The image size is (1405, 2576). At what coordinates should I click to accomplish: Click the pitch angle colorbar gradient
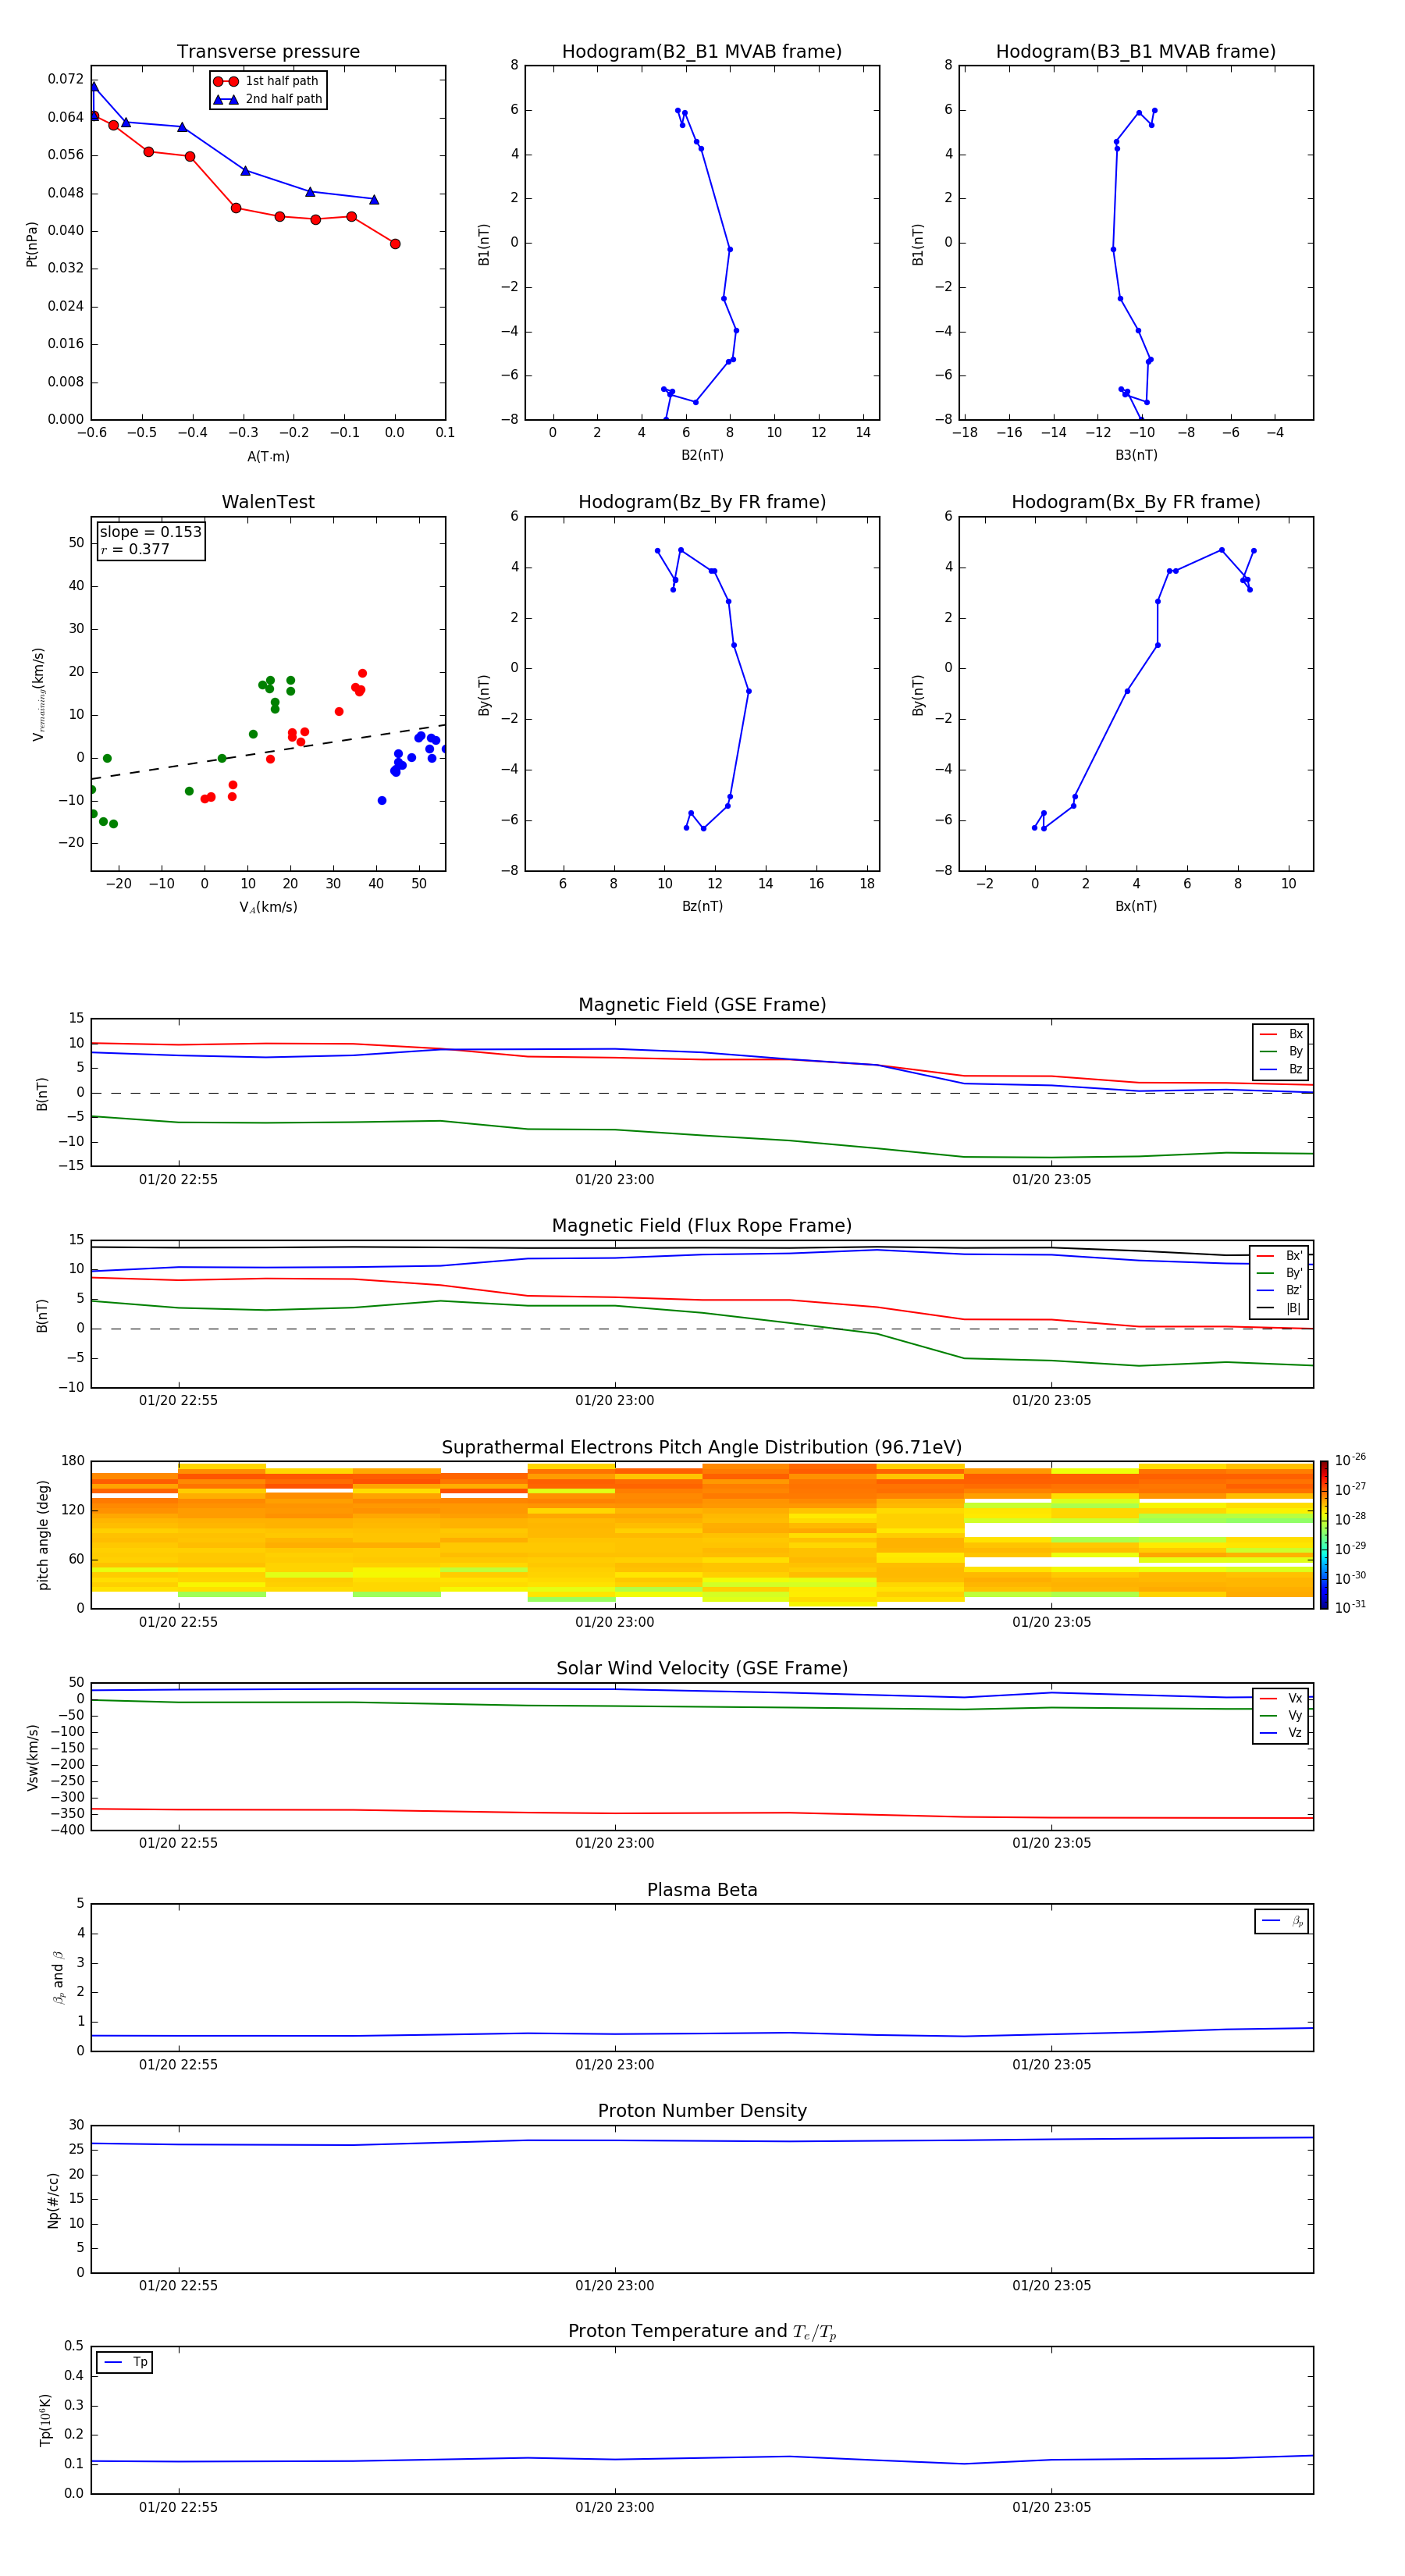[x=1323, y=1535]
